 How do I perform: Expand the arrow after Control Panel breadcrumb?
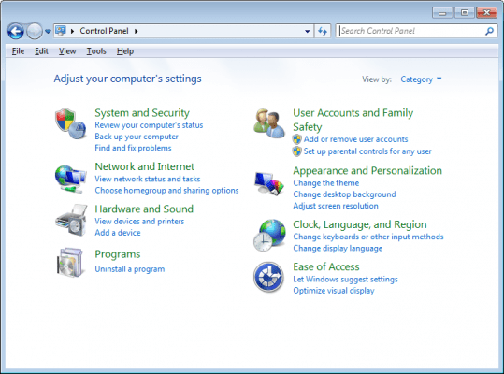(137, 31)
